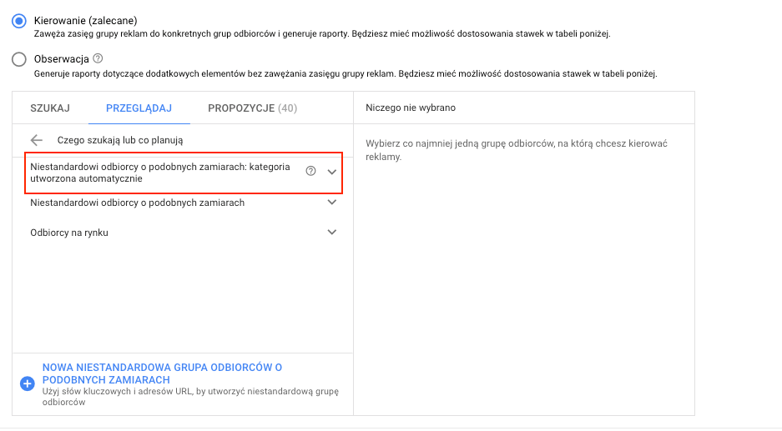Expand chevron of 'kategoria utworzona automatycznie' row

coord(332,172)
